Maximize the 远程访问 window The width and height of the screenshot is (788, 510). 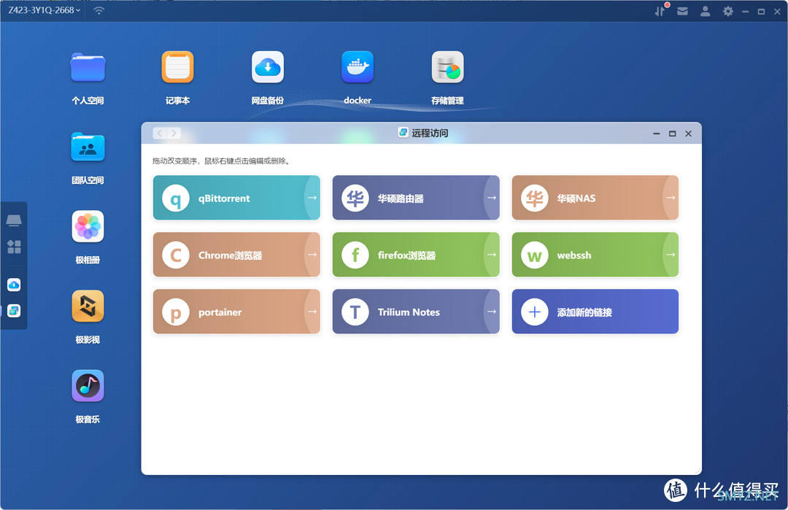click(x=673, y=134)
